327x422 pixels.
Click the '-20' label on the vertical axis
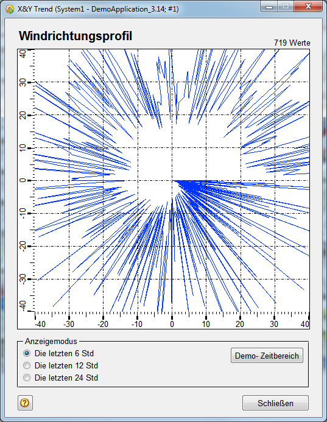[x=23, y=246]
